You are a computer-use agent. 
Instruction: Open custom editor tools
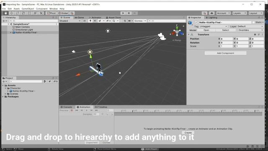(x=41, y=13)
